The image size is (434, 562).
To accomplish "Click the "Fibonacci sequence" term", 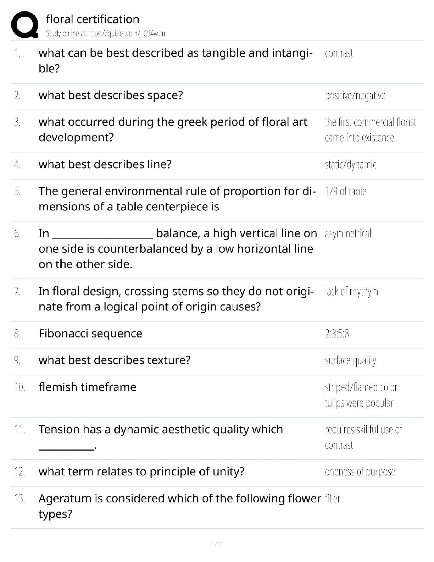I will pyautogui.click(x=90, y=334).
